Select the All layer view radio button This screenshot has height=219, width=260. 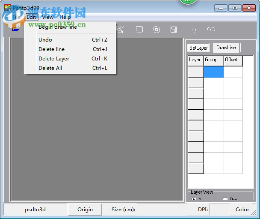pyautogui.click(x=194, y=199)
